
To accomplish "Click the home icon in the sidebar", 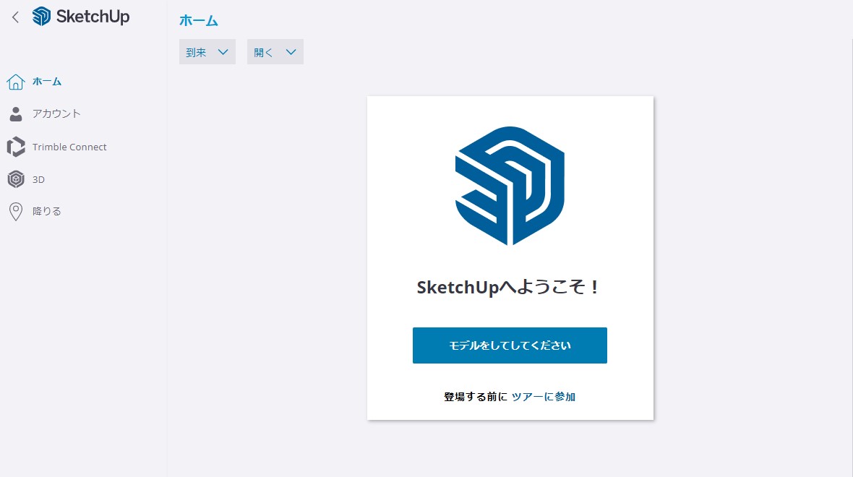I will click(x=16, y=82).
